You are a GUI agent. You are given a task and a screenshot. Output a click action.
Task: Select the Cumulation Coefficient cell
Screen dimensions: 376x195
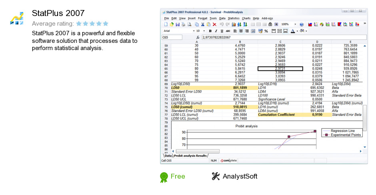(x=280, y=115)
